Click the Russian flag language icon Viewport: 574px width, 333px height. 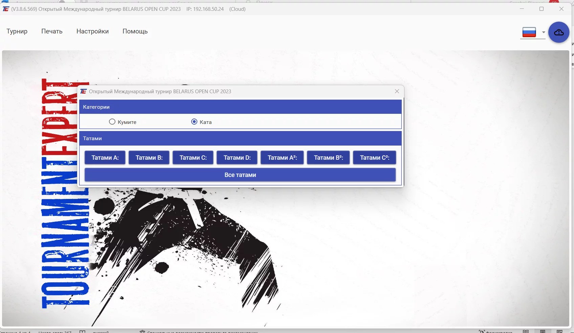pos(529,32)
